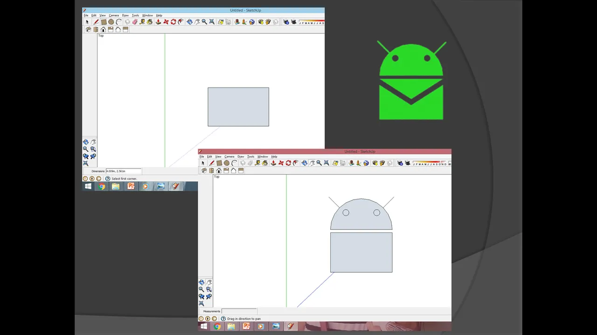This screenshot has height=335, width=597.
Task: Switch to Back view in Android-drawing window
Action: pos(233,170)
